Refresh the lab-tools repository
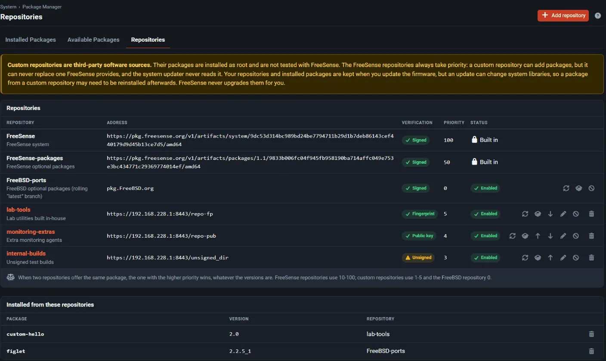The height and width of the screenshot is (361, 606). pos(525,214)
